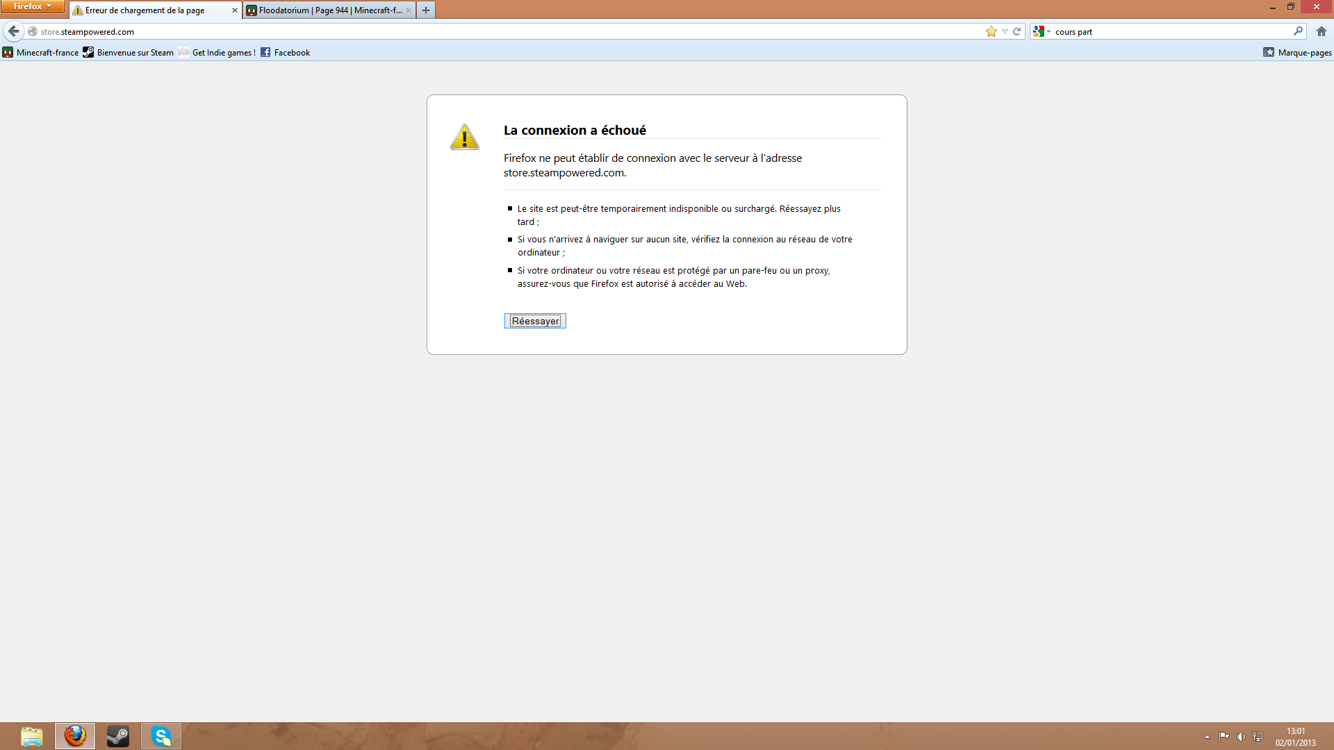Click the search magnifier icon
This screenshot has width=1334, height=750.
coord(1298,31)
